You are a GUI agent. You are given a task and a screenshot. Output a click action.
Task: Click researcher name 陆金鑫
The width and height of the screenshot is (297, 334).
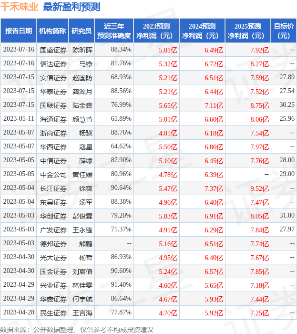(82, 105)
